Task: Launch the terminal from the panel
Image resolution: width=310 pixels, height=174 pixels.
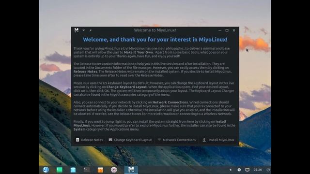Action: click(x=87, y=170)
